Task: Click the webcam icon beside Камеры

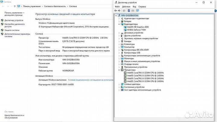Action: click(x=122, y=41)
